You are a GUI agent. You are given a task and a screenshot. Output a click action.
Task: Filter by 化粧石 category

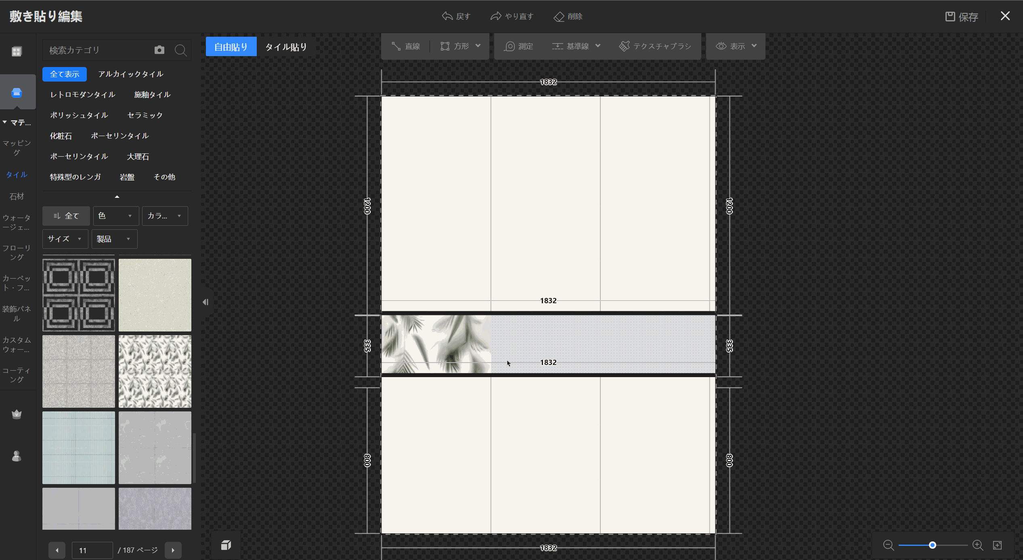(61, 136)
